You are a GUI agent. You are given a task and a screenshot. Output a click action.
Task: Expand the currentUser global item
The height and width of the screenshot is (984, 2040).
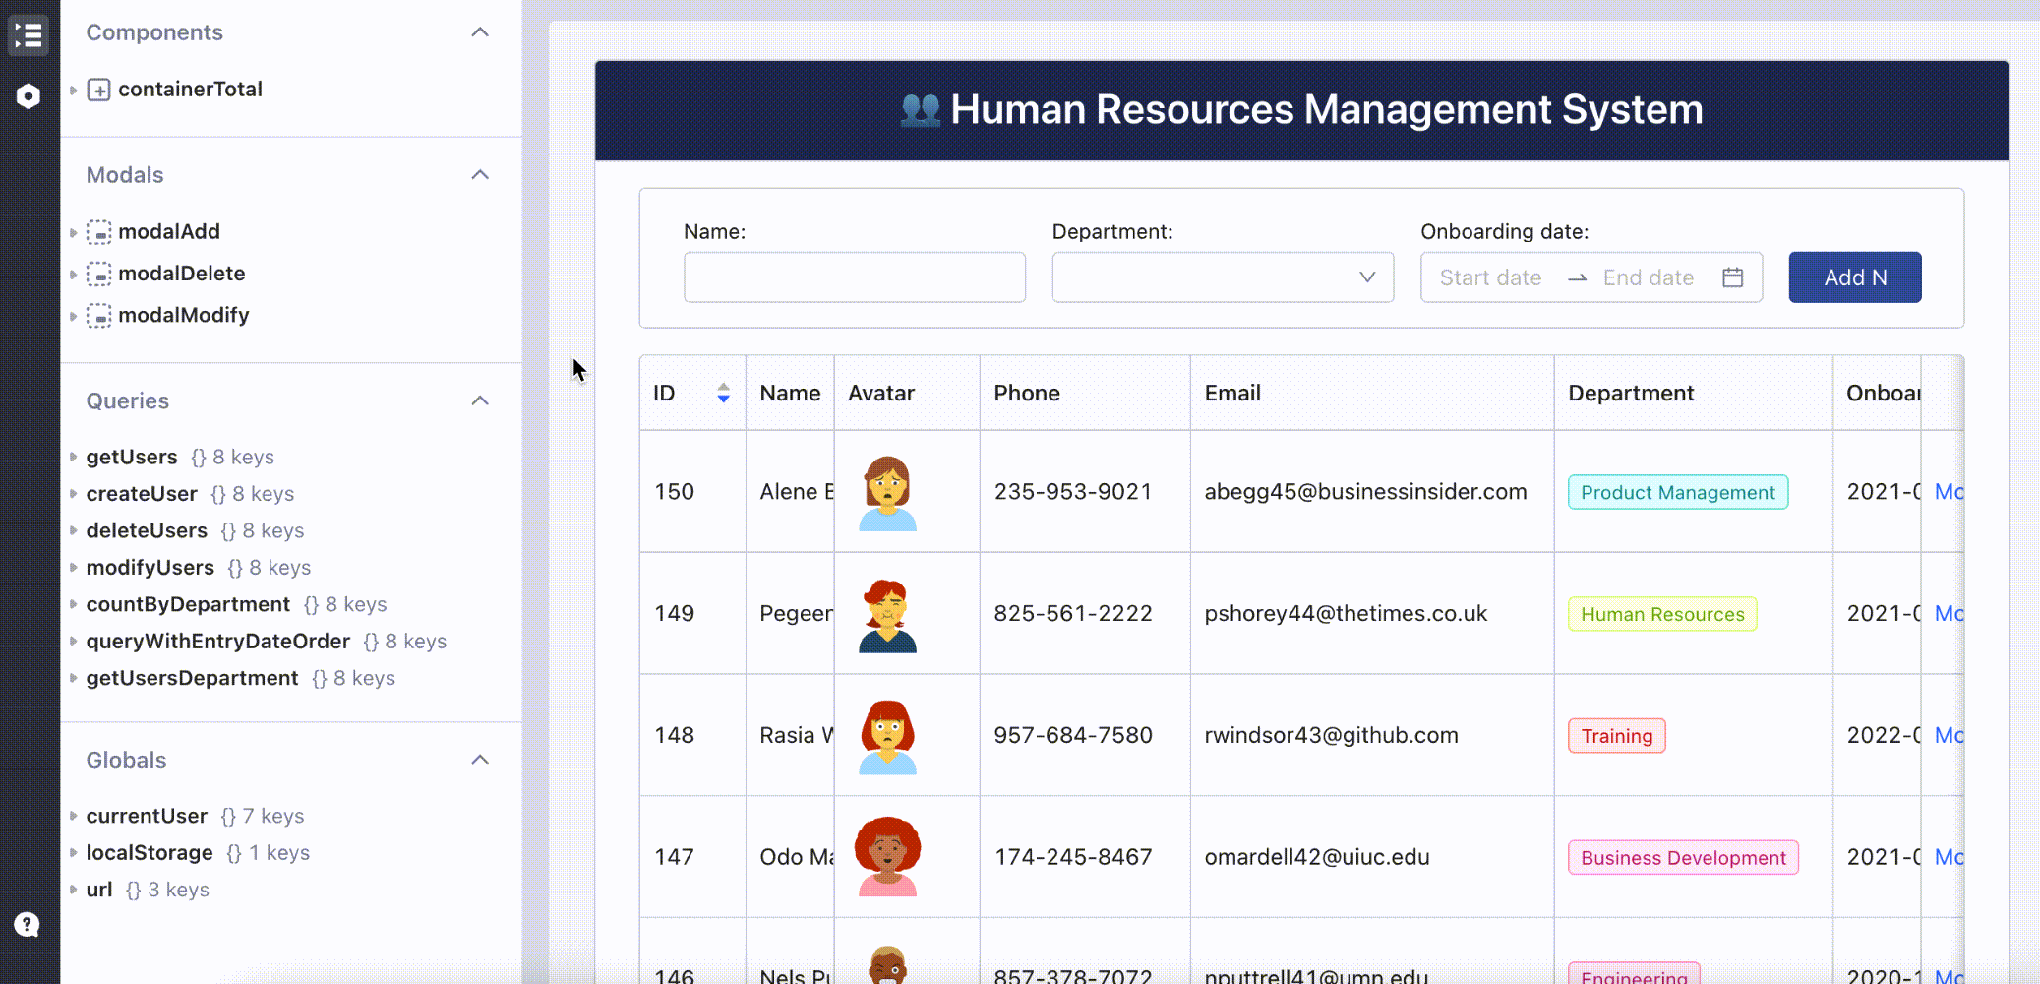point(74,816)
